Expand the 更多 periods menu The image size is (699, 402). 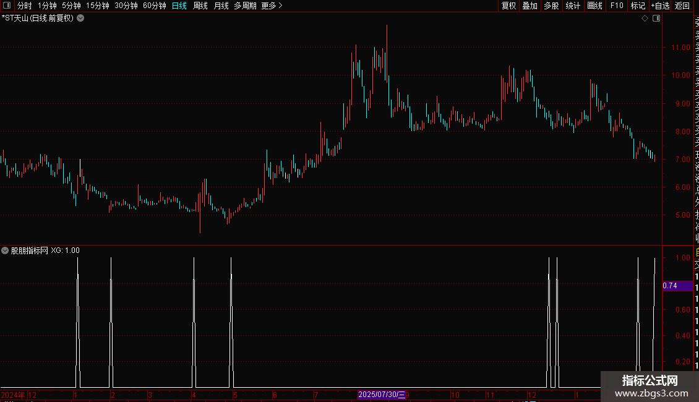click(x=272, y=6)
